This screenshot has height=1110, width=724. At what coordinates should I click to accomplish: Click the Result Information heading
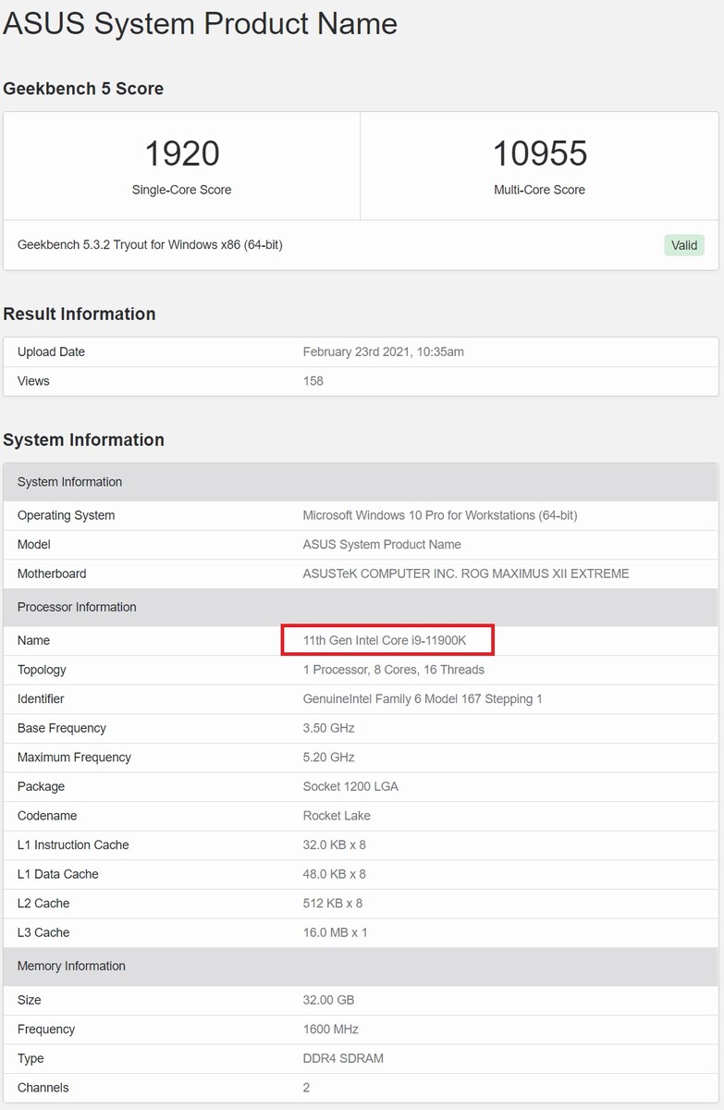click(x=80, y=314)
